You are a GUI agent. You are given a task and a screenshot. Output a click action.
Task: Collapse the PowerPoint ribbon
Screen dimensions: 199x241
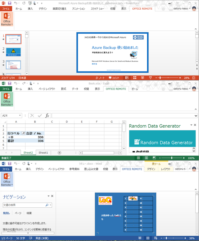tap(196, 29)
